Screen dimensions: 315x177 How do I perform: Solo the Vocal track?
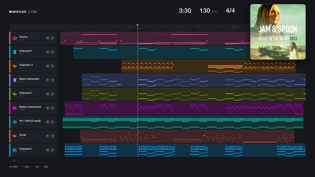point(52,136)
